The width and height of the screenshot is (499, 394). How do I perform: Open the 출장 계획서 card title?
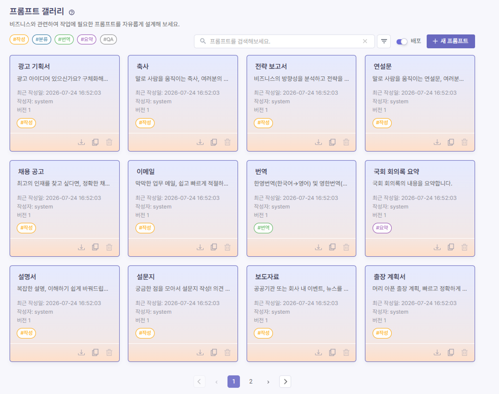point(389,277)
